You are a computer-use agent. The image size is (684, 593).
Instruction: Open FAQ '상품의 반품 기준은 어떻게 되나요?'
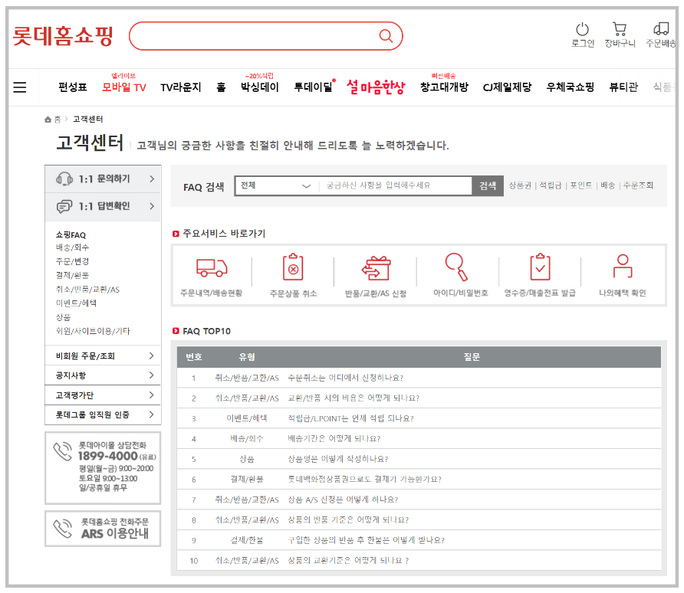(348, 519)
